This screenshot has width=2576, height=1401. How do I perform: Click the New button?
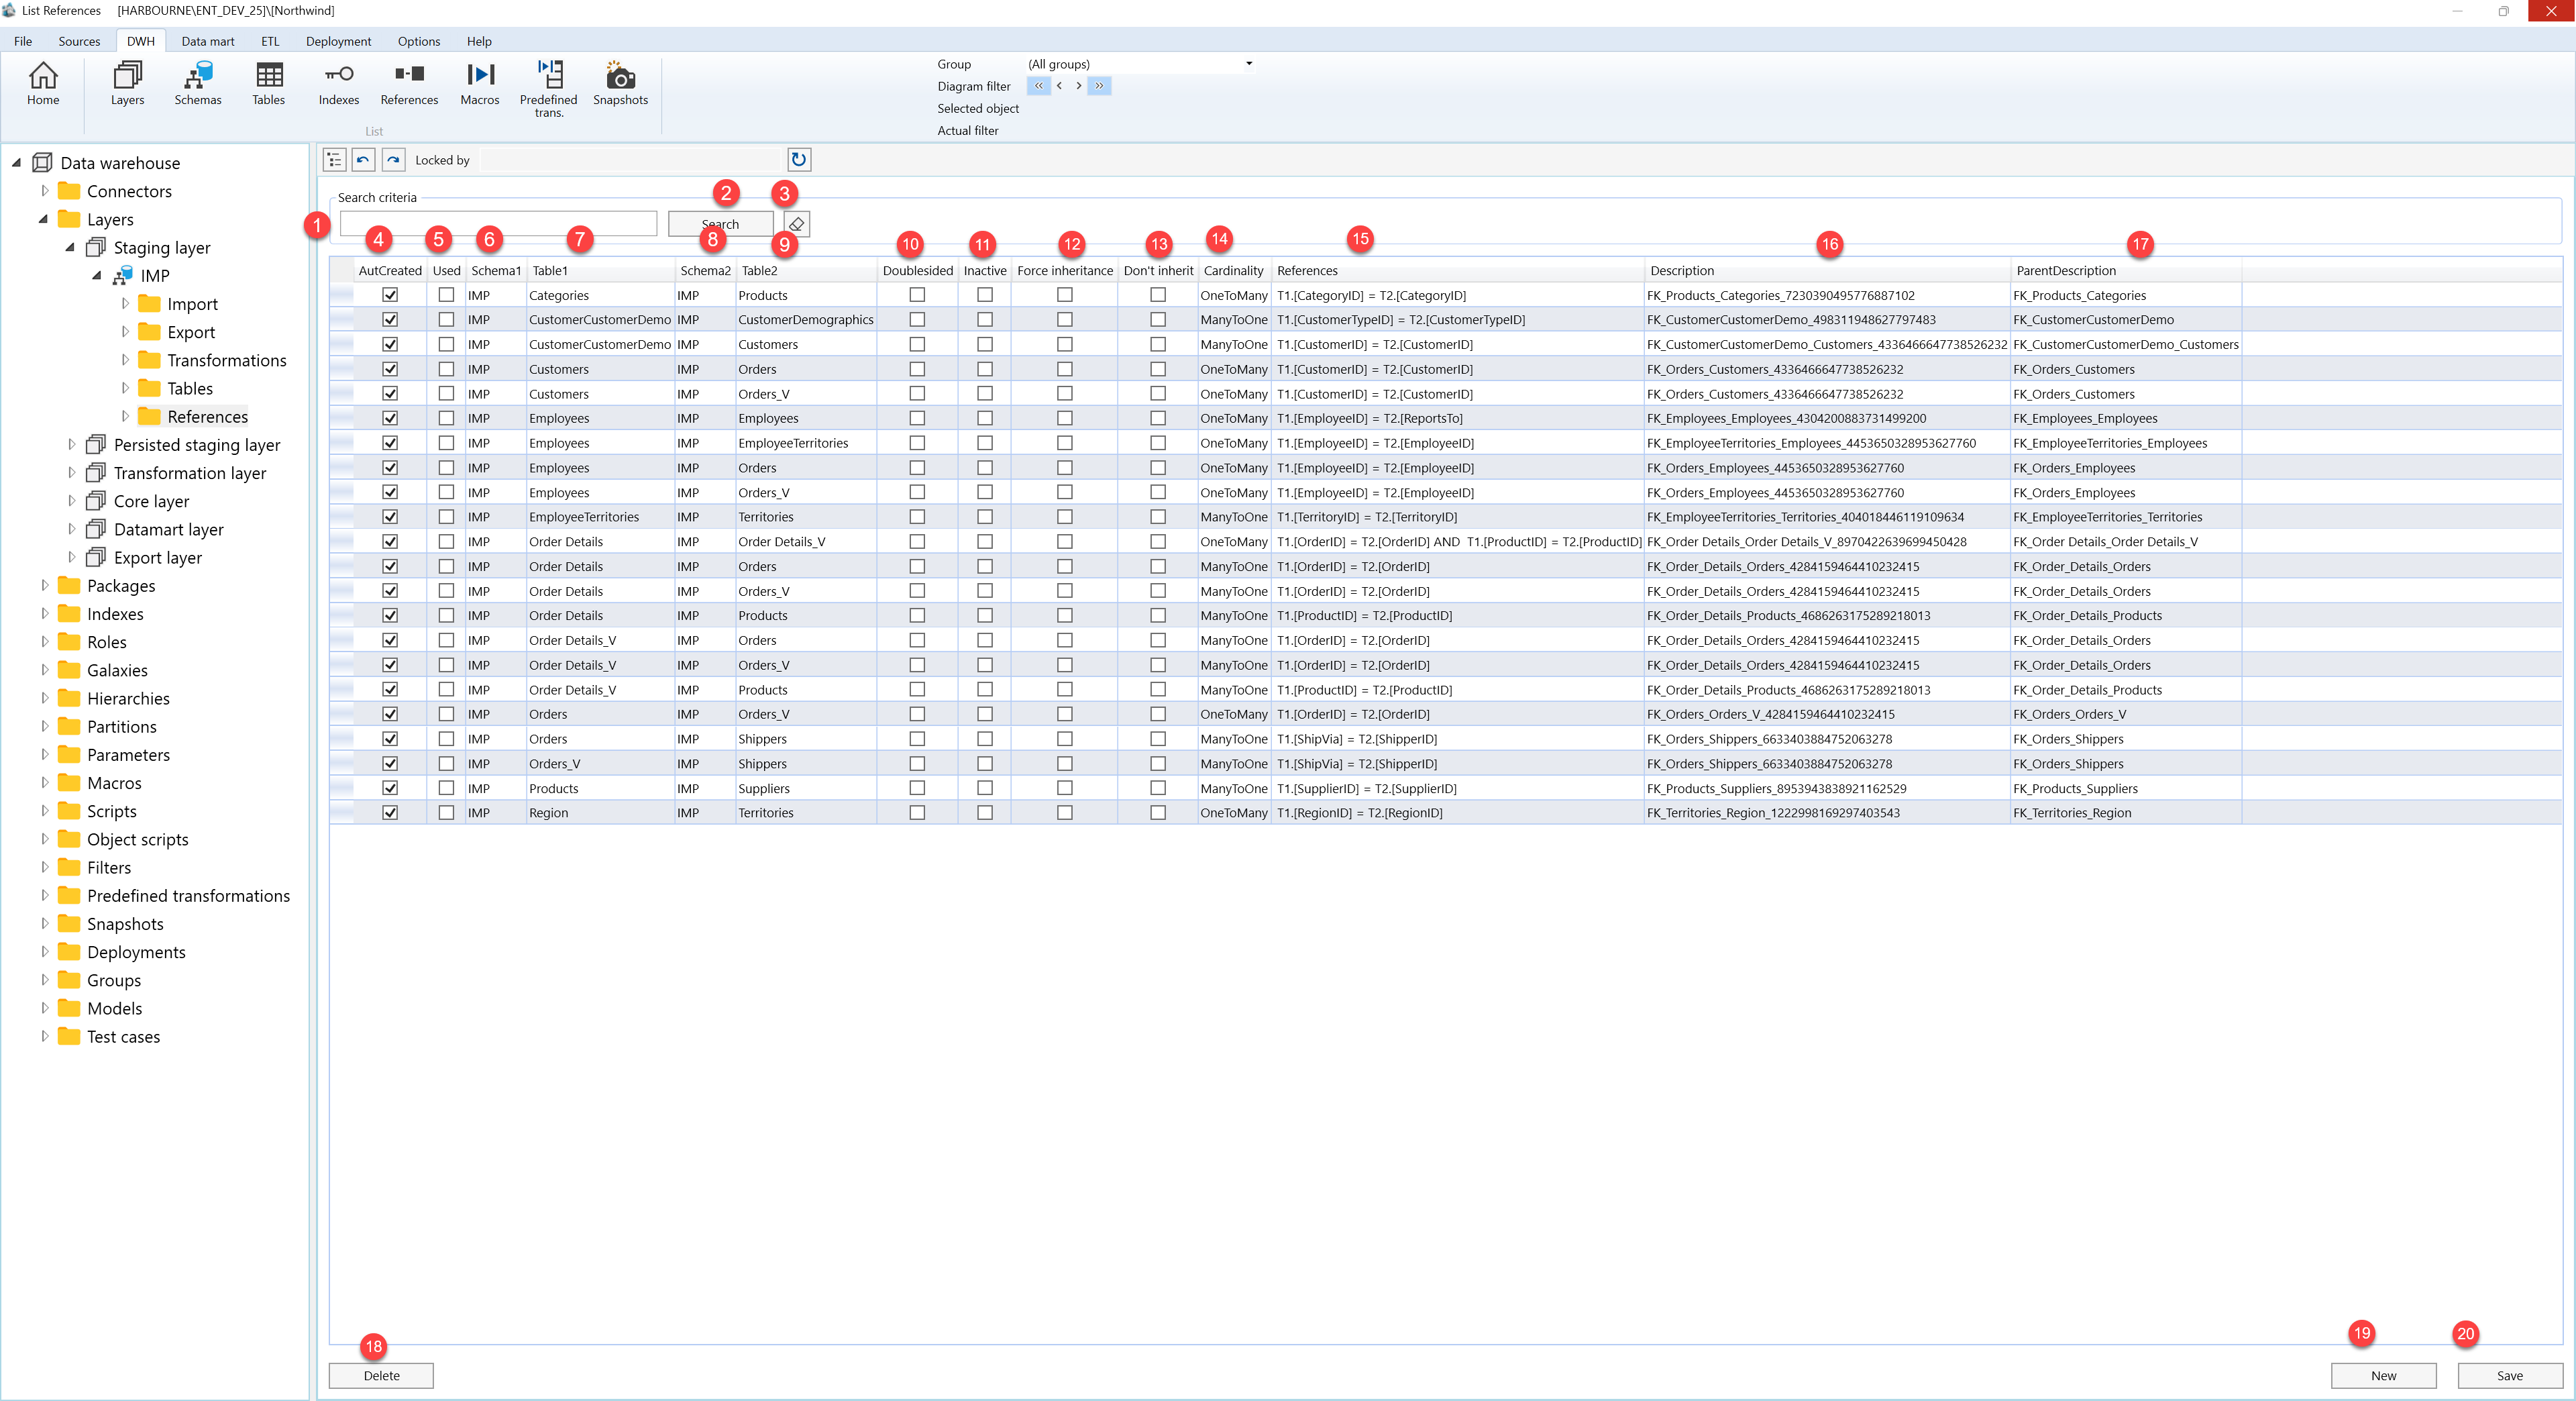[x=2383, y=1376]
